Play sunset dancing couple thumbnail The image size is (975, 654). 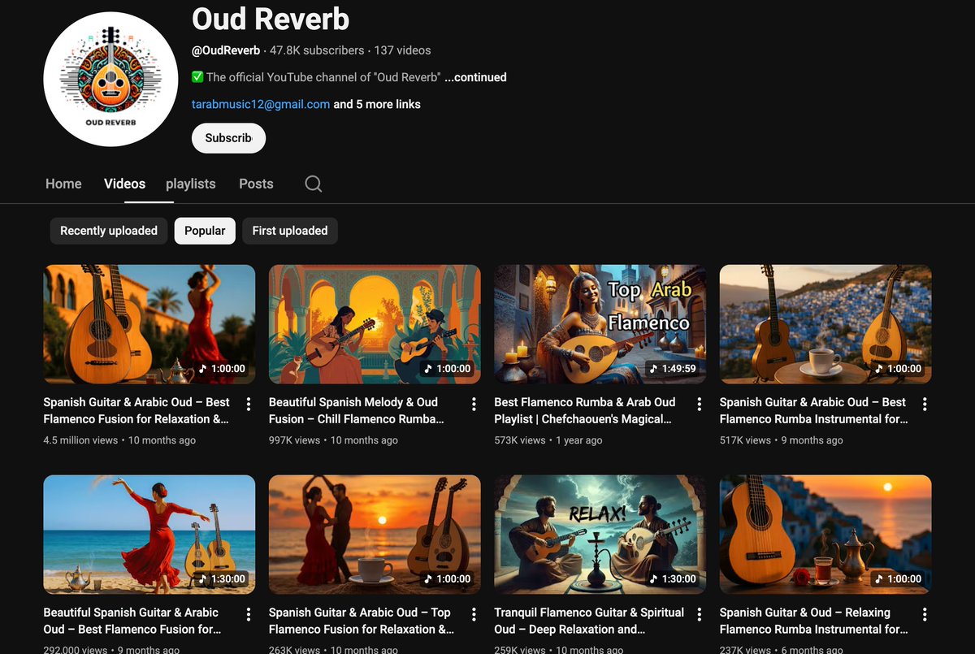coord(375,535)
